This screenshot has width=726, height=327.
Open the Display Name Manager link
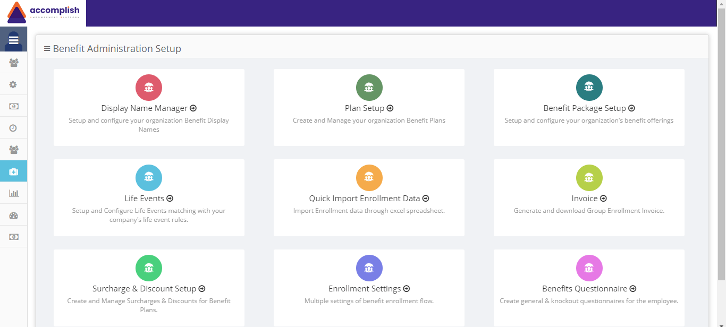[149, 108]
